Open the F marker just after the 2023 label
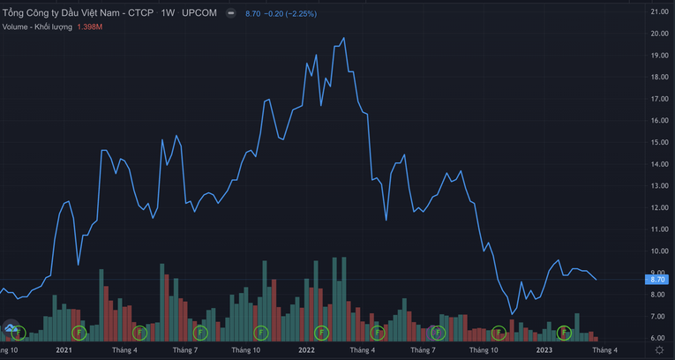675x360 pixels. pyautogui.click(x=564, y=333)
